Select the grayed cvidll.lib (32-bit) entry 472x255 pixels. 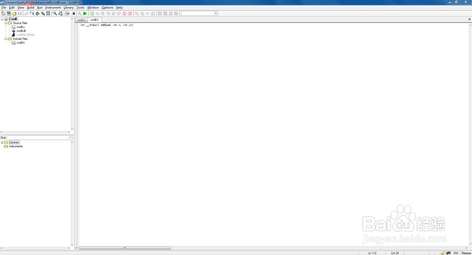tap(25, 35)
